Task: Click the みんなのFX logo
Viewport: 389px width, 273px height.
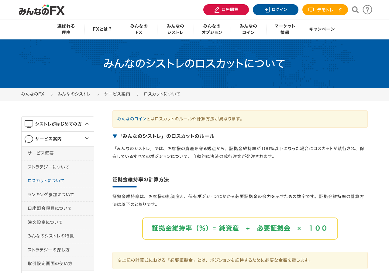Action: (42, 10)
